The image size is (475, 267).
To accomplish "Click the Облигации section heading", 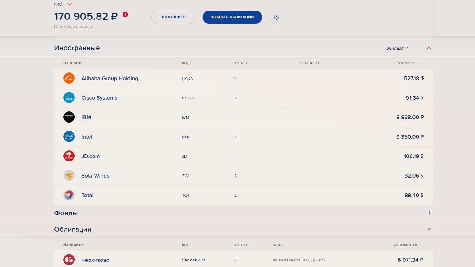I will click(x=73, y=230).
